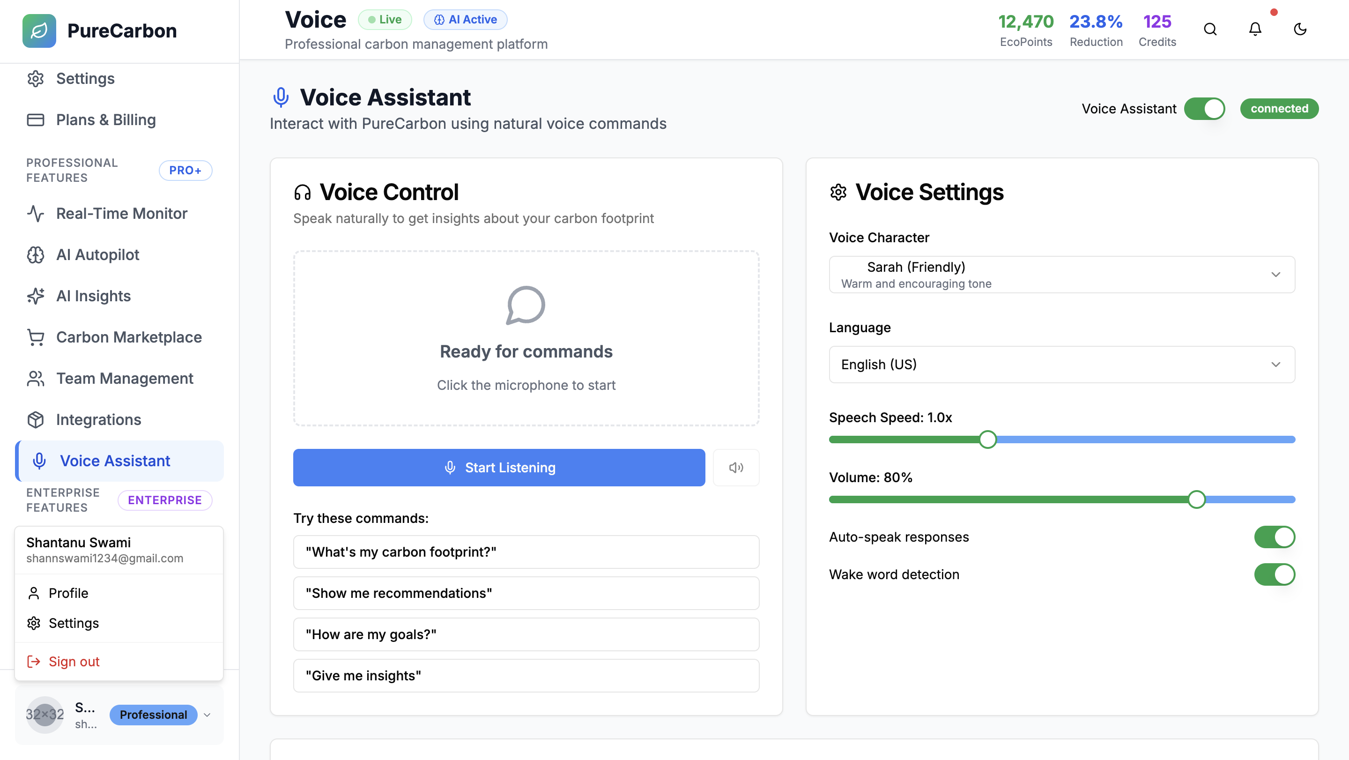Click the AI Autopilot brain icon
1349x760 pixels.
click(36, 254)
